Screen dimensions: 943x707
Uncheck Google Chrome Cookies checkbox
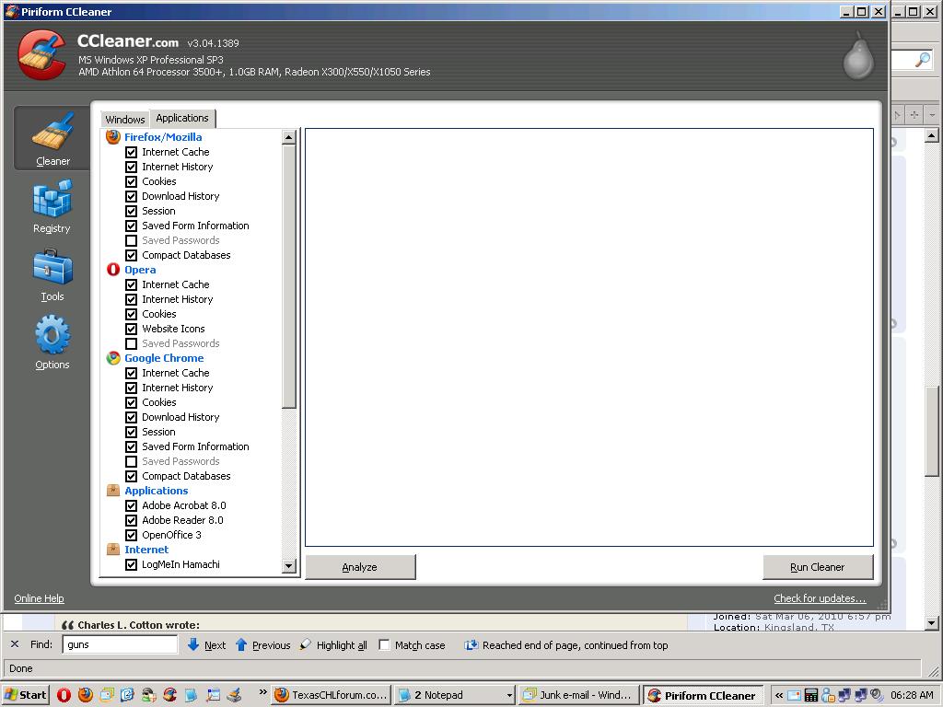pos(131,402)
